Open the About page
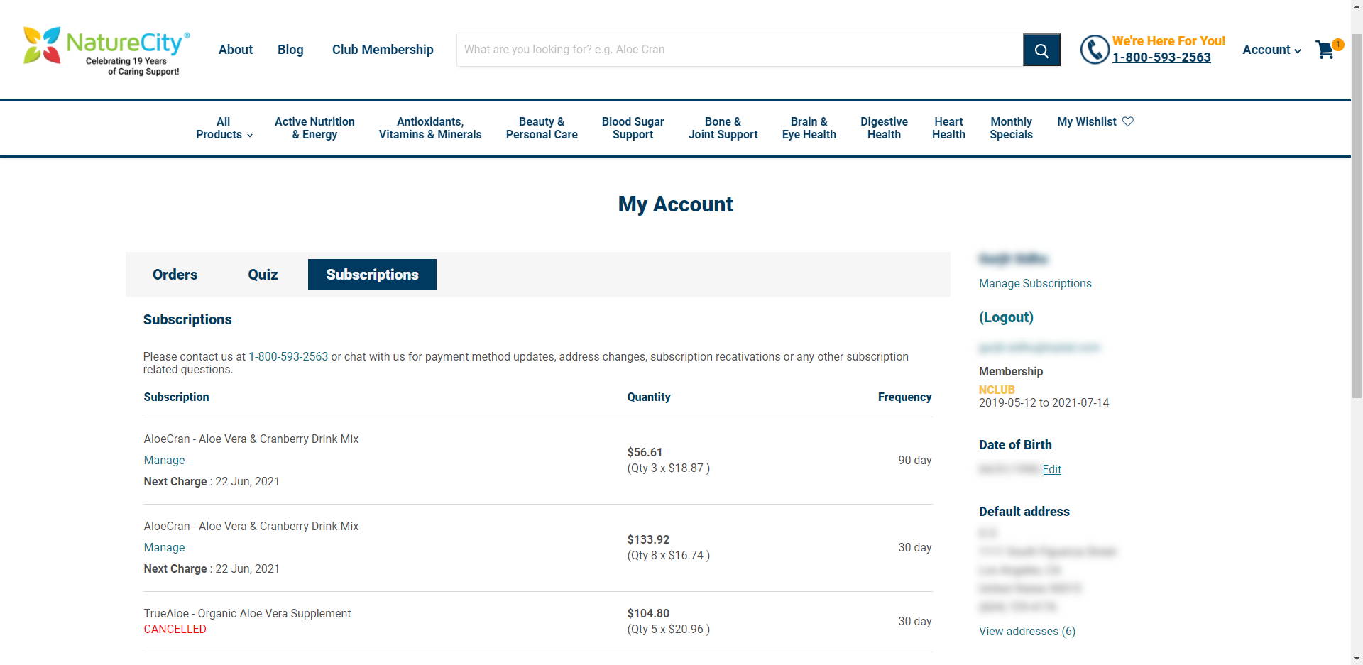Screen dimensions: 1363x665 [x=236, y=50]
